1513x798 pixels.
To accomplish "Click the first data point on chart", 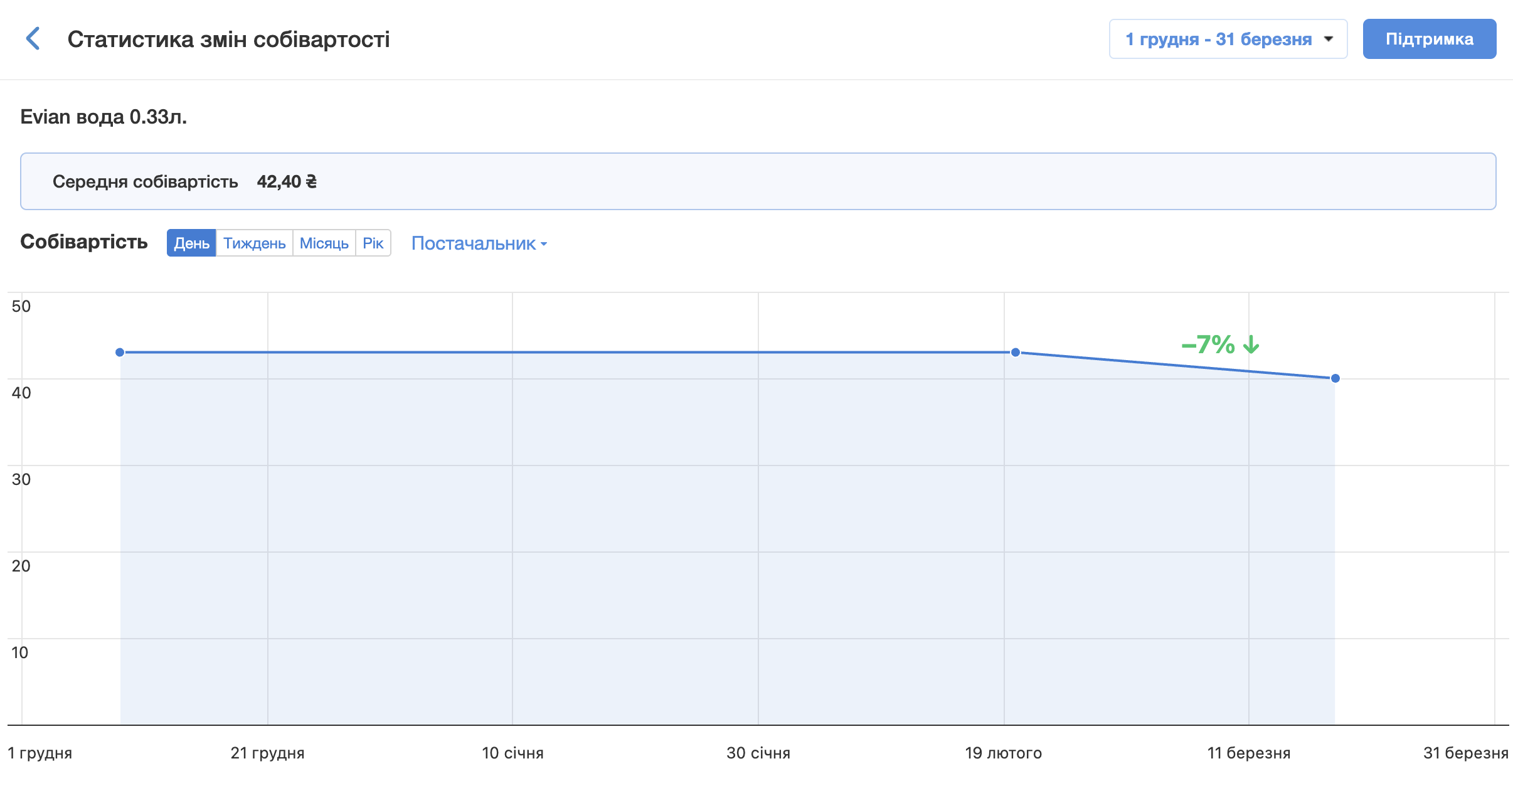I will pyautogui.click(x=120, y=353).
